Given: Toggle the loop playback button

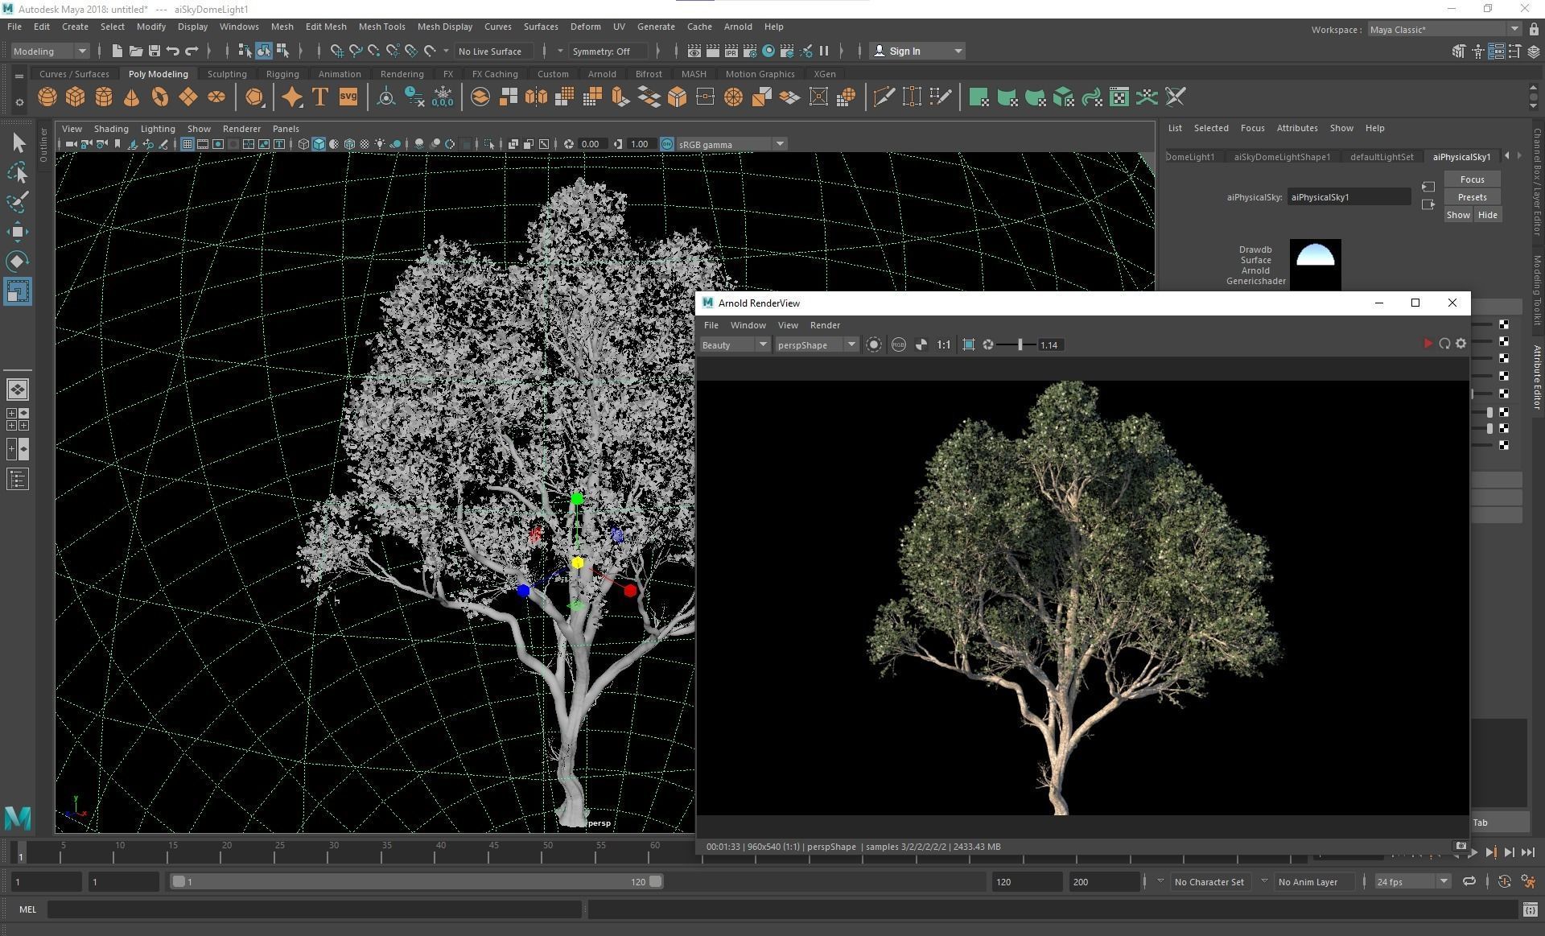Looking at the screenshot, I should 1469,881.
